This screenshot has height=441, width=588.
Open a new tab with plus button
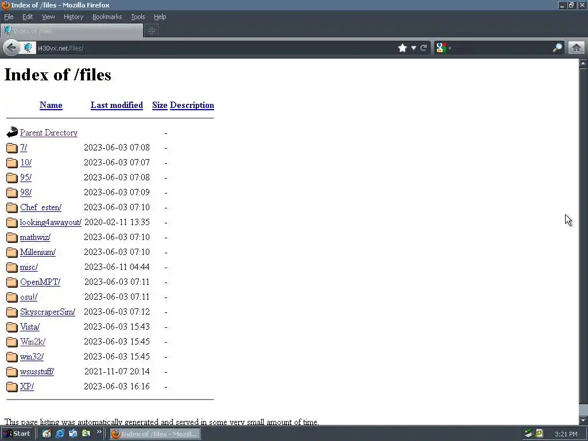coord(152,31)
